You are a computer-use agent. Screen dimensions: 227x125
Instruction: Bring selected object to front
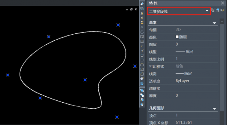click(x=142, y=90)
